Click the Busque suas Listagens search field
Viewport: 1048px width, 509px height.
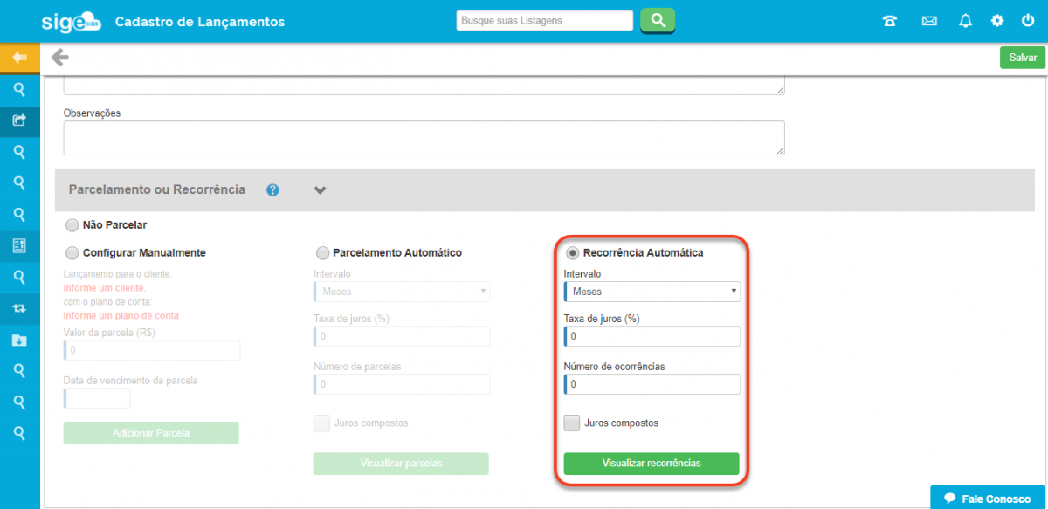545,20
